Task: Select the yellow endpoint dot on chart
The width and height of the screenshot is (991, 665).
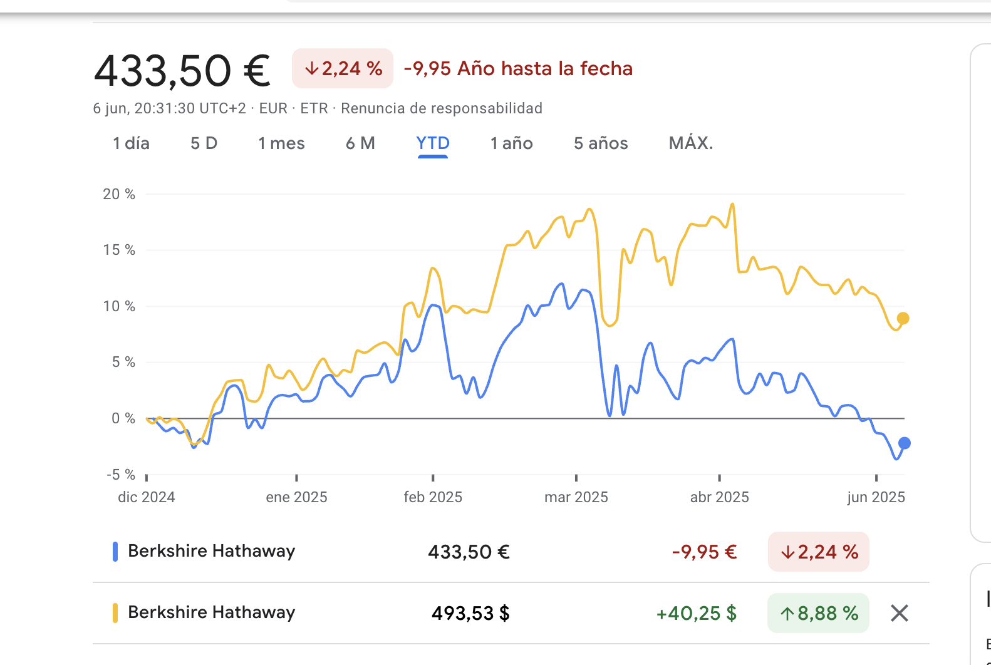Action: [903, 319]
